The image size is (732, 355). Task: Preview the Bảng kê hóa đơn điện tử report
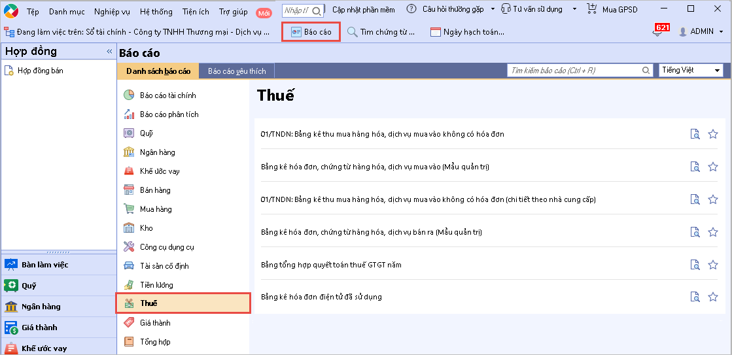click(695, 297)
